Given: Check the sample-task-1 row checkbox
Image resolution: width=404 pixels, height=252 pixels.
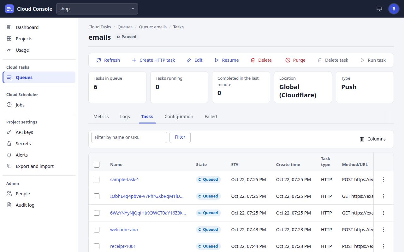Looking at the screenshot, I should click(97, 180).
